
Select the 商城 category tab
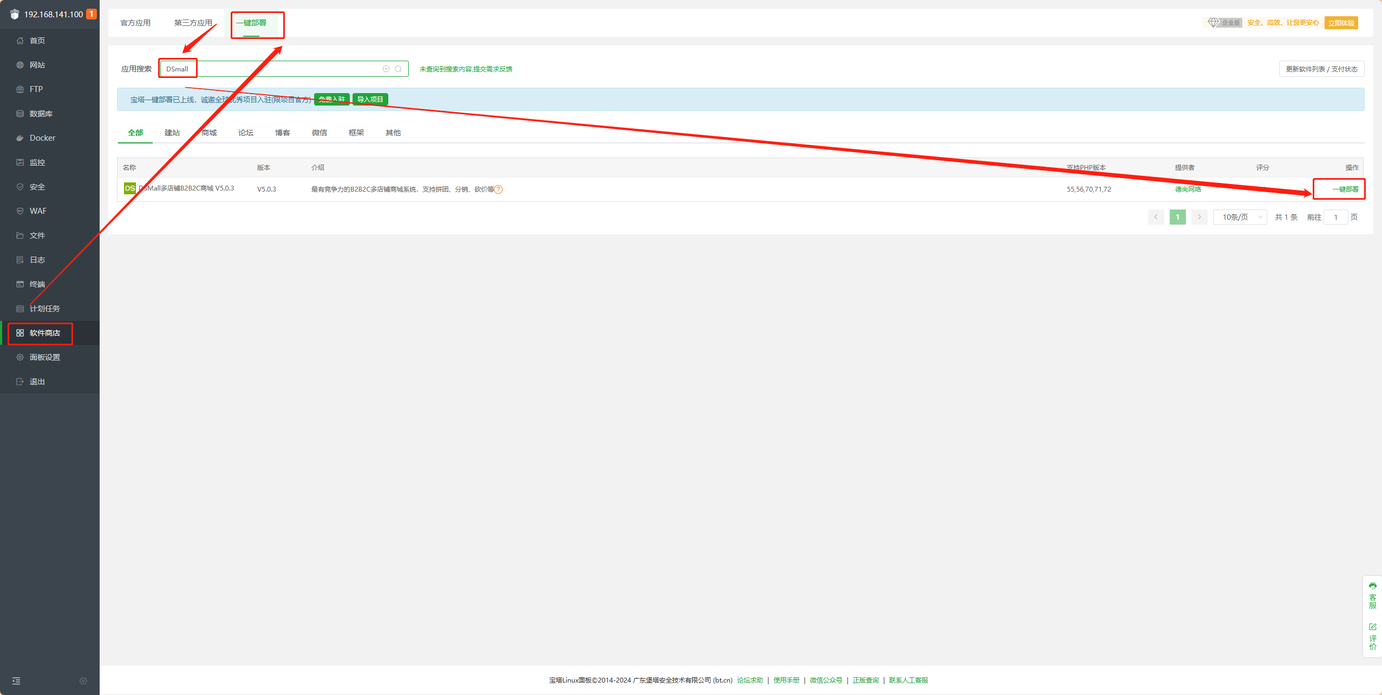[x=209, y=133]
